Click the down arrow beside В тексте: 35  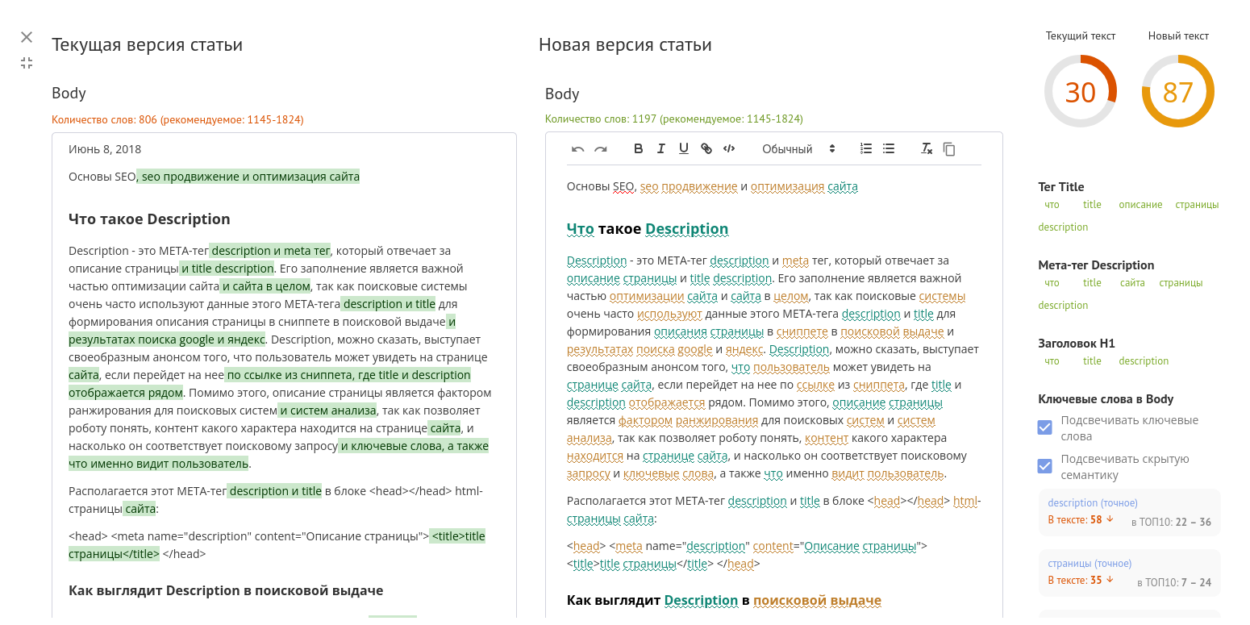tap(1110, 580)
